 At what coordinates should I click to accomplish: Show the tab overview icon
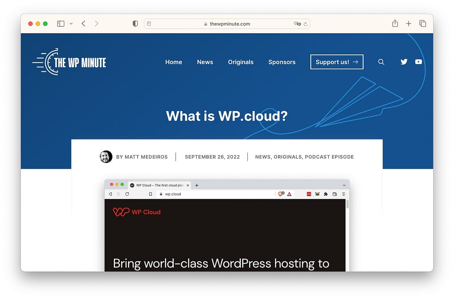click(x=423, y=24)
